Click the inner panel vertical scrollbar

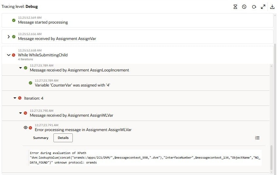271,157
